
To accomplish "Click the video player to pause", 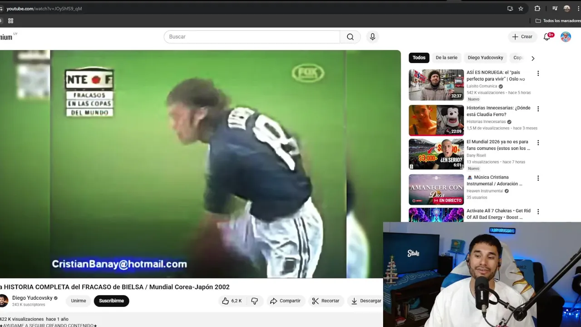I will coord(200,164).
